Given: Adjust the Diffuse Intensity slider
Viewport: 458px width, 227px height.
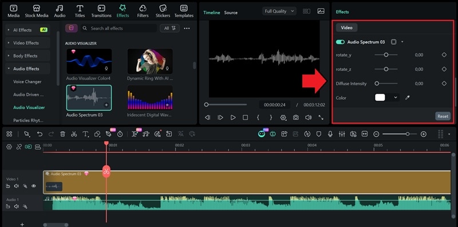Looking at the screenshot, I should pyautogui.click(x=386, y=83).
